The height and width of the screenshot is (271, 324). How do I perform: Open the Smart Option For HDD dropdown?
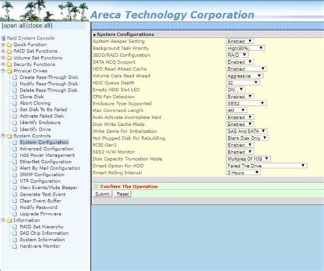[267, 166]
